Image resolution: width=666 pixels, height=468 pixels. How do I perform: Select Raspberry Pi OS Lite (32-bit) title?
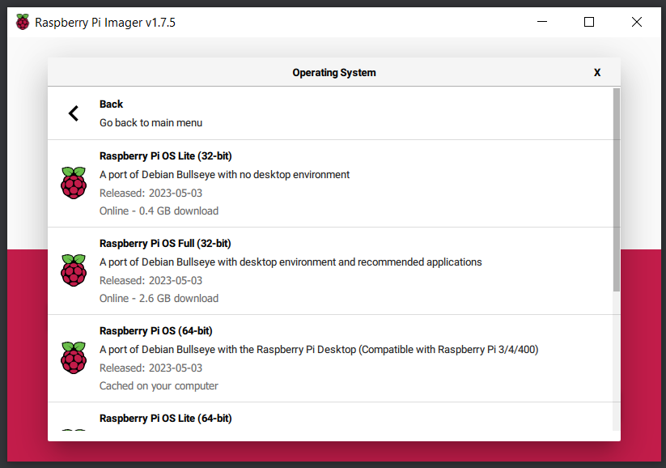pyautogui.click(x=166, y=156)
